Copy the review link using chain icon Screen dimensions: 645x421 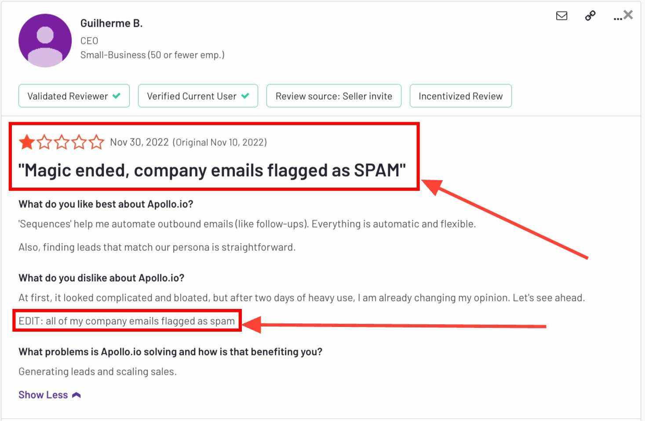590,15
